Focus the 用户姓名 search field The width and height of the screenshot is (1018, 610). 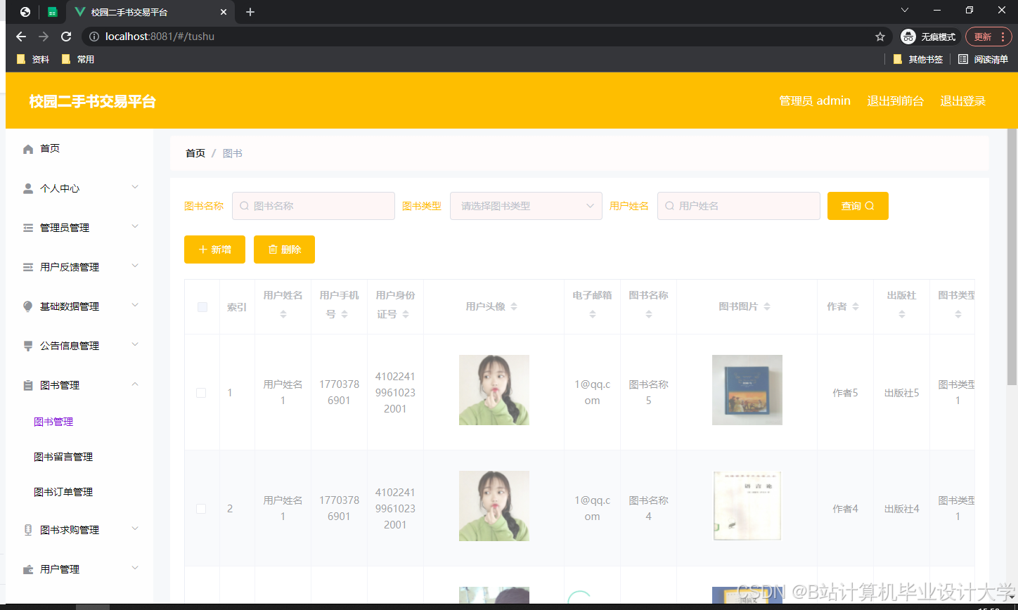pos(739,206)
